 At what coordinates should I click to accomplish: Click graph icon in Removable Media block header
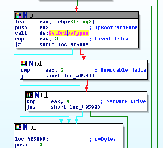click(x=38, y=64)
